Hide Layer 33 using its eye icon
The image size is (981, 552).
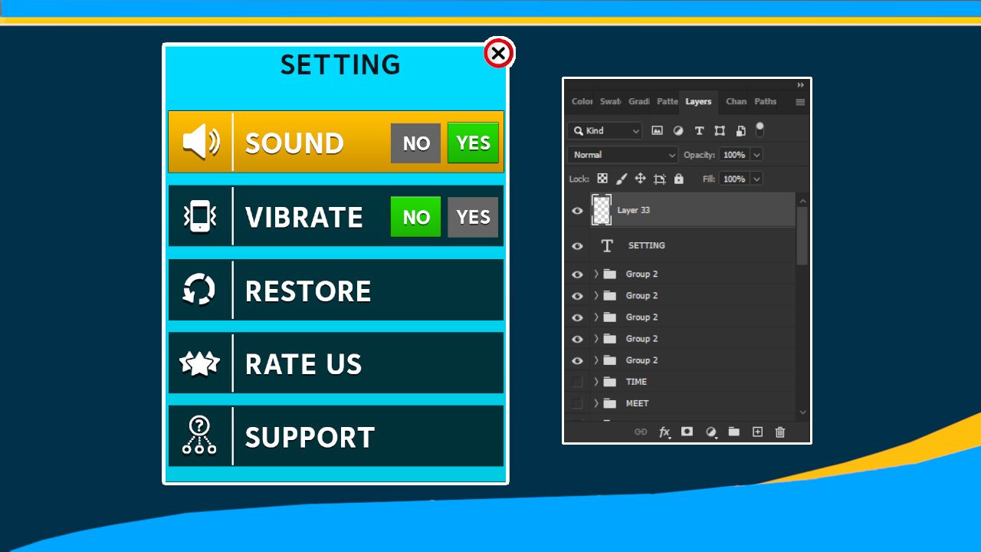tap(577, 211)
